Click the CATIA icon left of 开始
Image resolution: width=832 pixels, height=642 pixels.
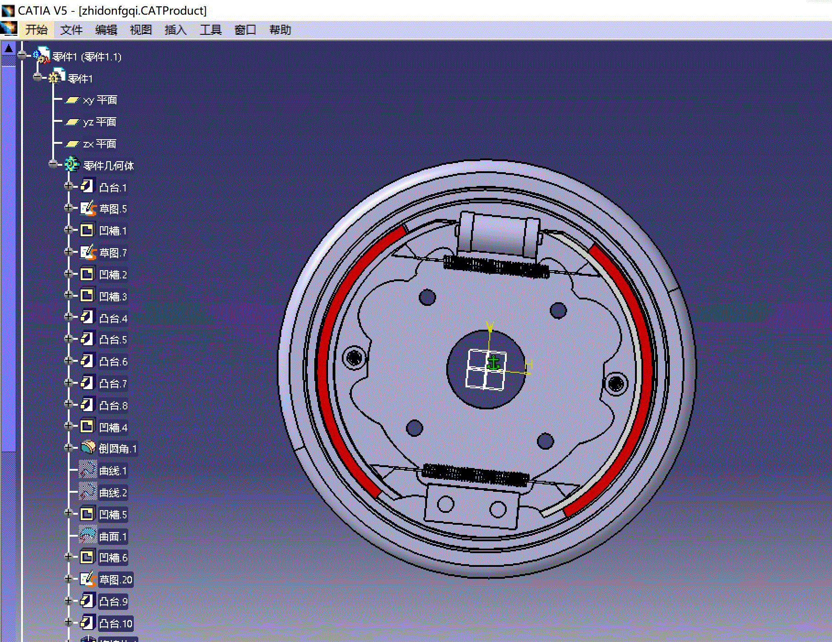[x=8, y=29]
